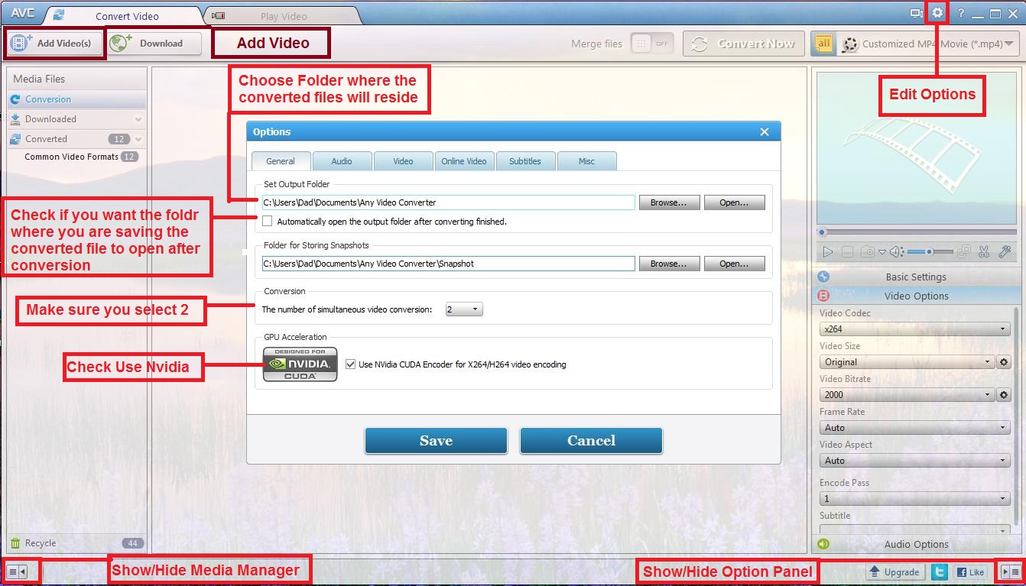Open the output folder location

click(x=734, y=202)
